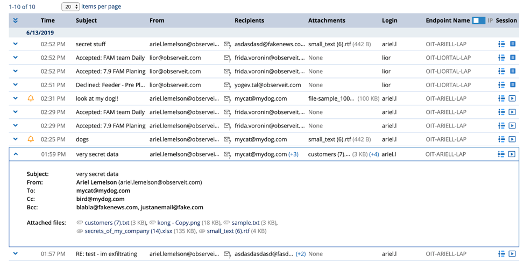Click recipients envelope icon in 'very secret data' row
Image resolution: width=524 pixels, height=262 pixels.
[227, 154]
